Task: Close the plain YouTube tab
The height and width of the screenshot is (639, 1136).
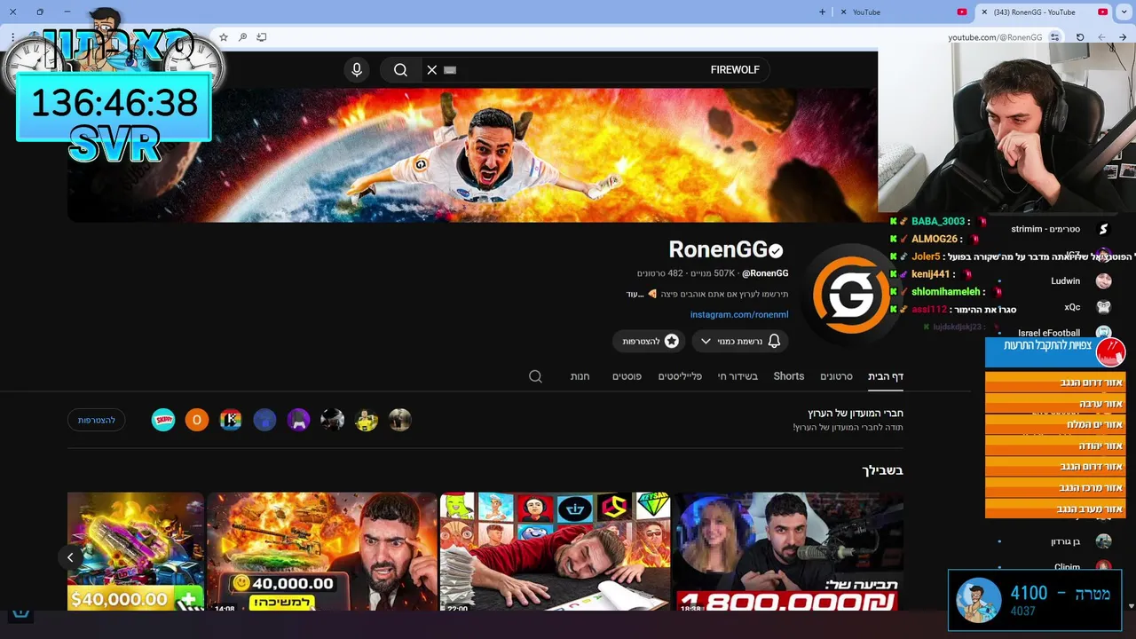Action: pos(843,12)
